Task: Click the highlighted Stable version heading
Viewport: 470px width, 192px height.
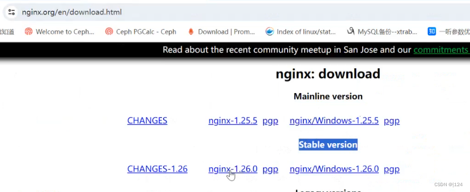Action: (328, 145)
